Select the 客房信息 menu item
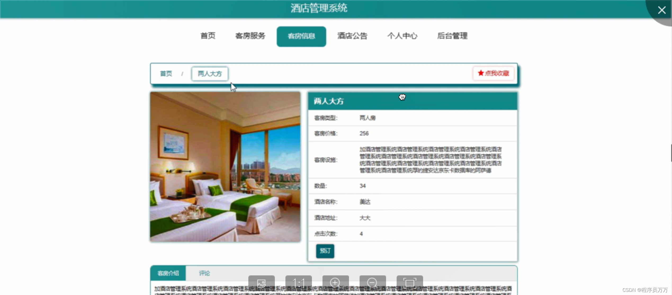Screen dimensions: 672x295 301,37
